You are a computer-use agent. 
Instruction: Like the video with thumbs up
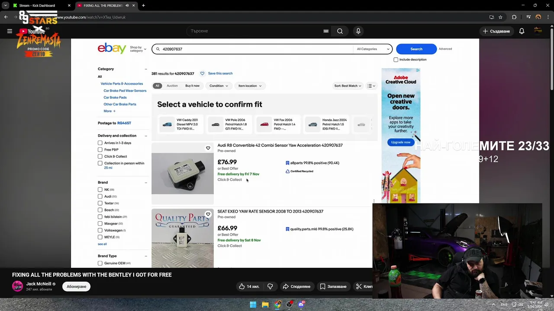[249, 286]
